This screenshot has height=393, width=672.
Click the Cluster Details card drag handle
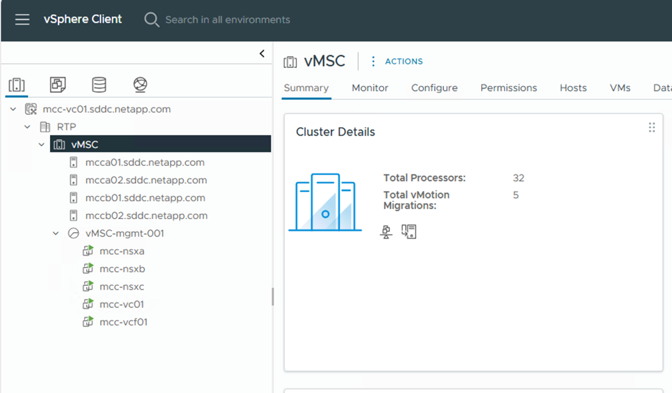(x=651, y=128)
